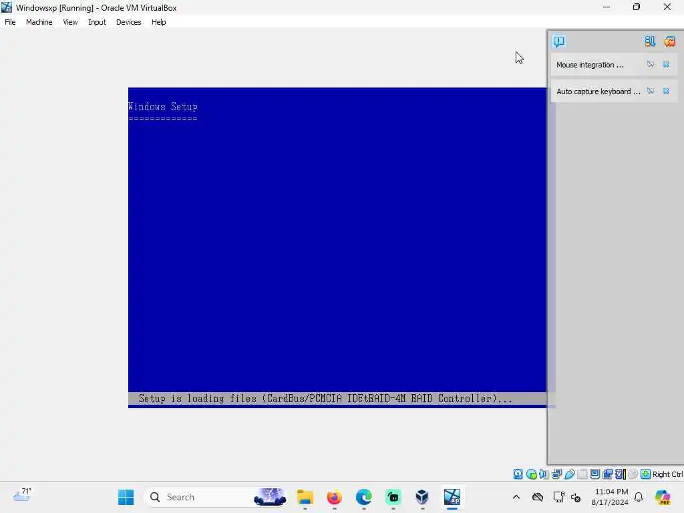Open the Machine menu
This screenshot has width=684, height=513.
(39, 22)
